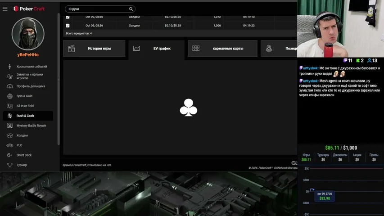The width and height of the screenshot is (384, 216).
Task: Click the Заметки и ярлыки игроков icon
Action: pyautogui.click(x=9, y=76)
